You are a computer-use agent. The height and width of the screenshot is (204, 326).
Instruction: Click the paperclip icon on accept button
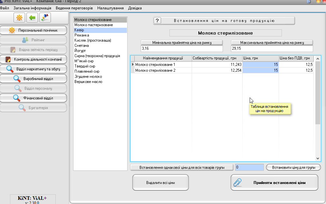237,183
